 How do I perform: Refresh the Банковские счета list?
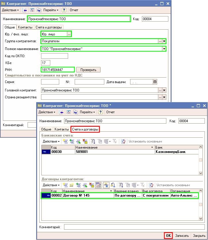point(123,141)
